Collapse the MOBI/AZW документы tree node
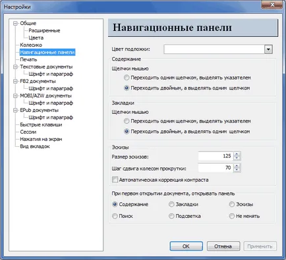Screen dimensions: 286x260 point(15,95)
